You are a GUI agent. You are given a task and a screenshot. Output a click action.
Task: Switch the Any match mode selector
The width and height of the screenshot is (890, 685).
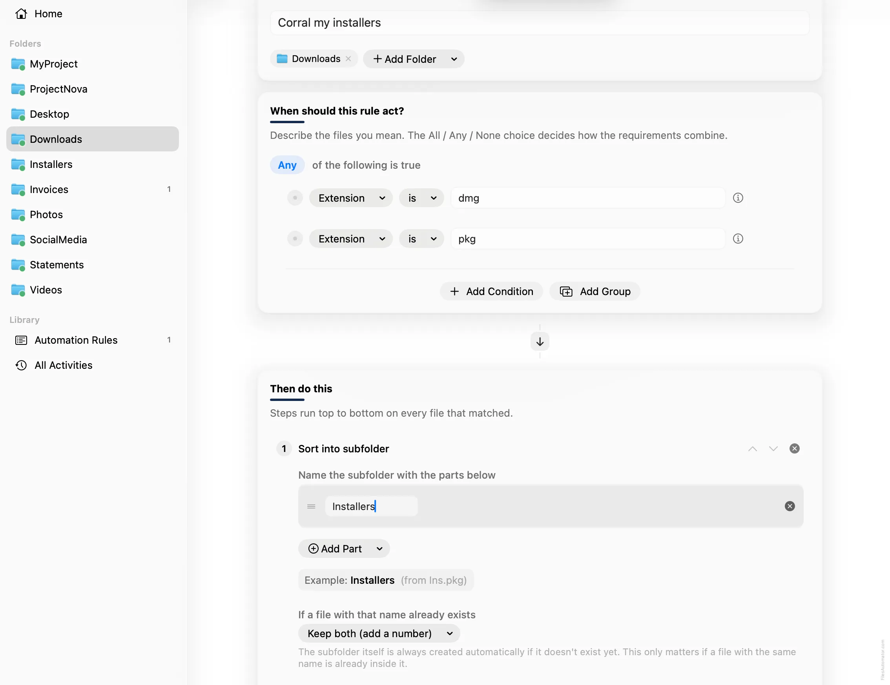(287, 165)
